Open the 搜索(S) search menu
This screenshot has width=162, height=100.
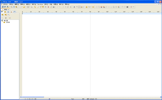pyautogui.click(x=22, y=4)
